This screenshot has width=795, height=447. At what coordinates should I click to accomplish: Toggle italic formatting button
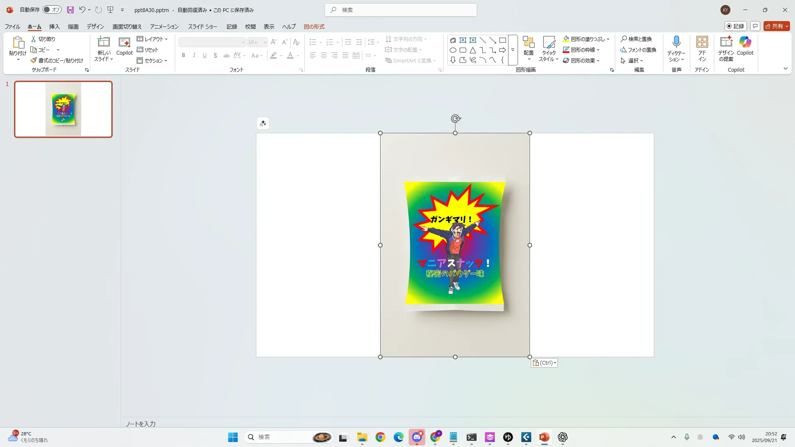[x=194, y=55]
